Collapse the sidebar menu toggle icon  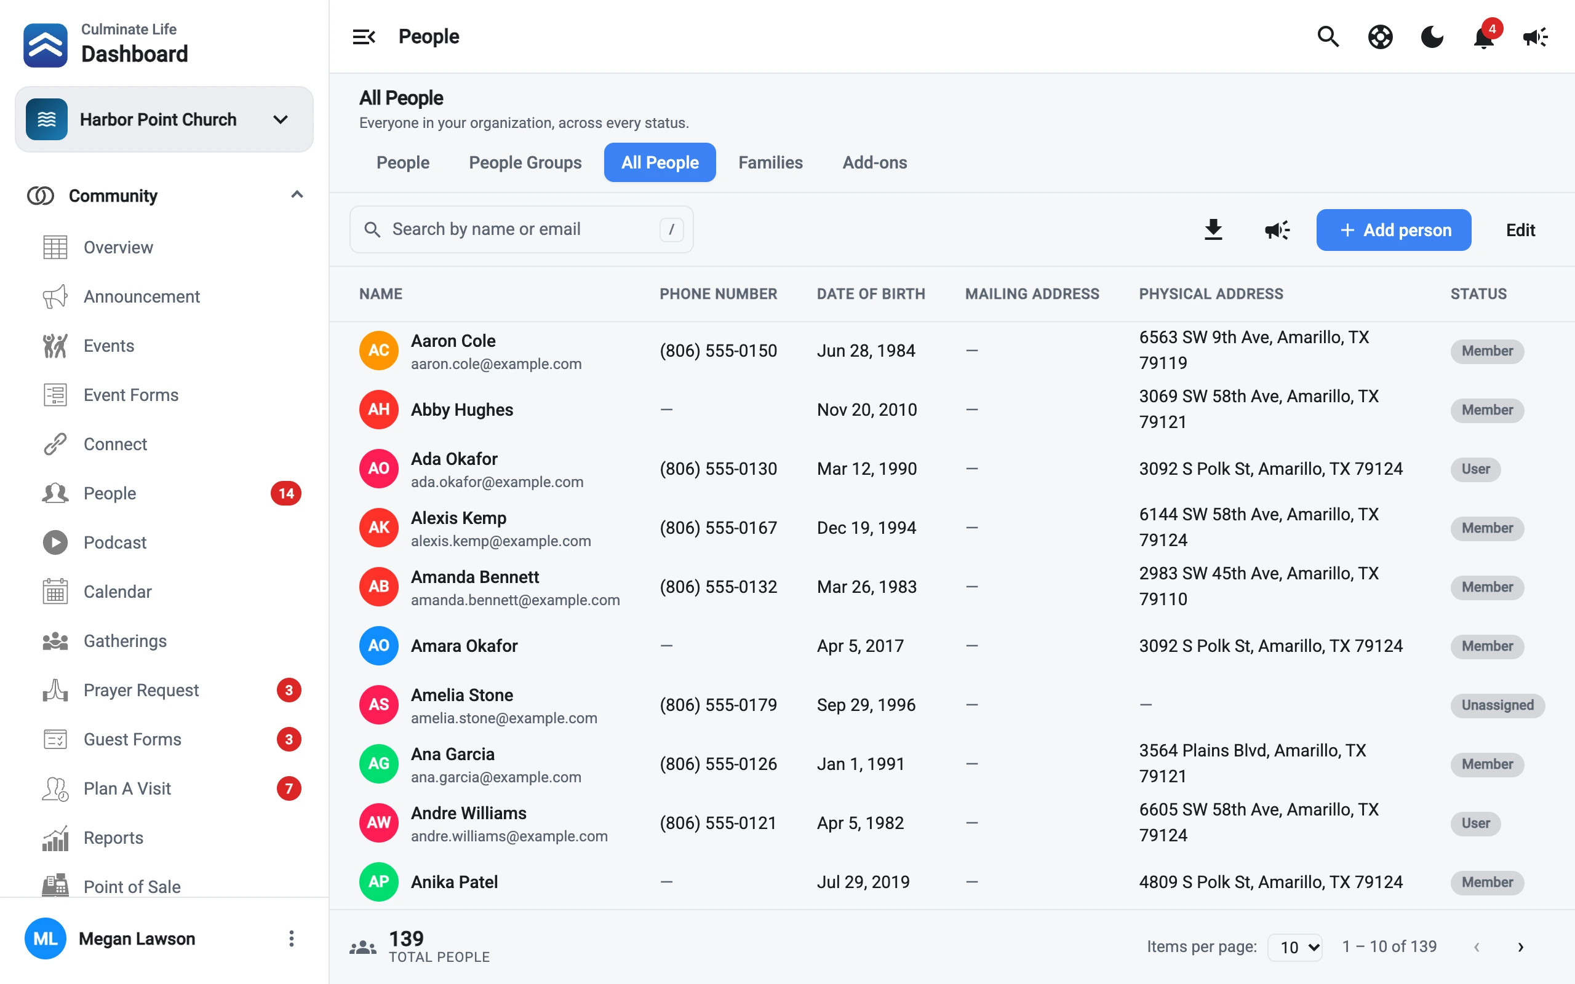[x=364, y=37]
